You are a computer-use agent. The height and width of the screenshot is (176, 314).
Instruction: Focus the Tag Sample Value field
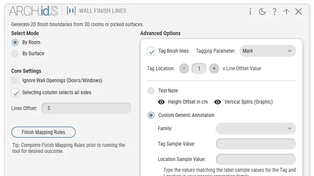coord(256,144)
